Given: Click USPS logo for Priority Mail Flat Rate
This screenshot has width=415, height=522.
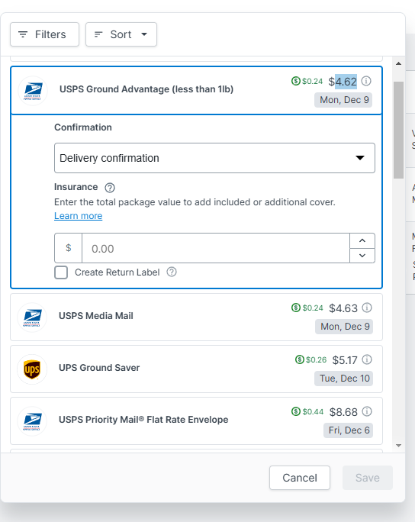Looking at the screenshot, I should click(32, 421).
